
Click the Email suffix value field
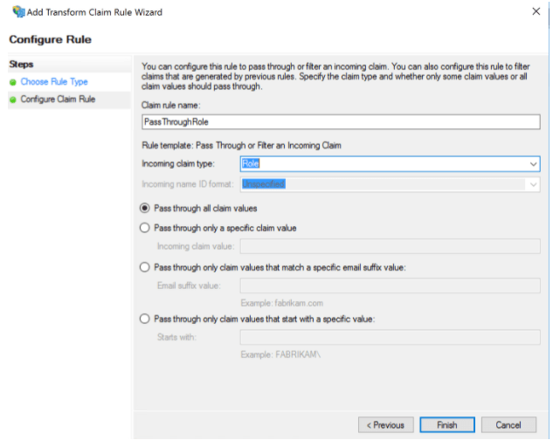[390, 286]
